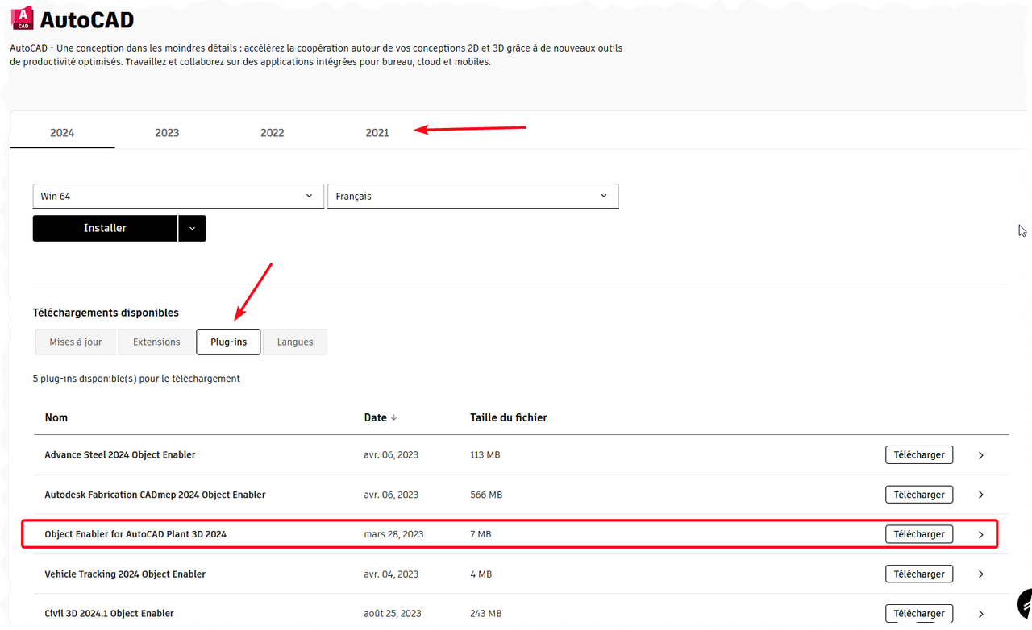Click the Nom column header
This screenshot has width=1032, height=630.
tap(56, 417)
